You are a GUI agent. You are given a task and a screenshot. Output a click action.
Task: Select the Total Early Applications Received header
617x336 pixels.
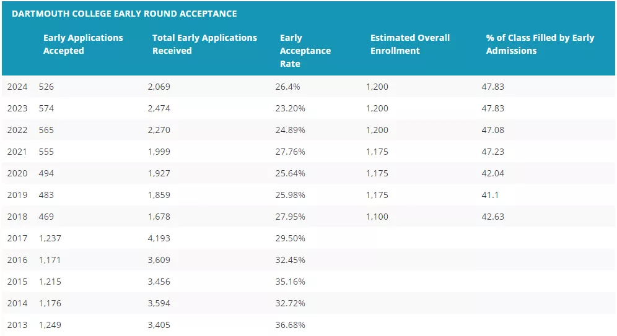tap(204, 44)
